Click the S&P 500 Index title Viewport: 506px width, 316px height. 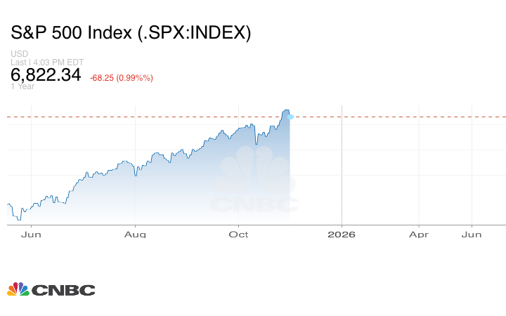coord(131,33)
